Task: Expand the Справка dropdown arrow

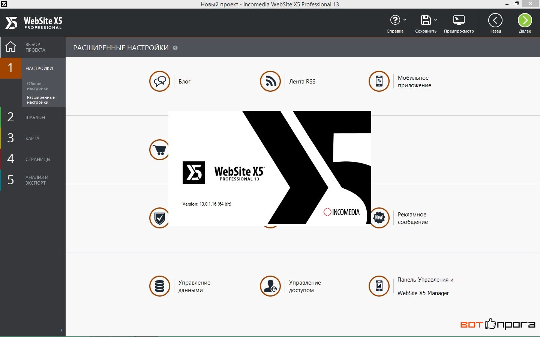Action: pyautogui.click(x=405, y=20)
